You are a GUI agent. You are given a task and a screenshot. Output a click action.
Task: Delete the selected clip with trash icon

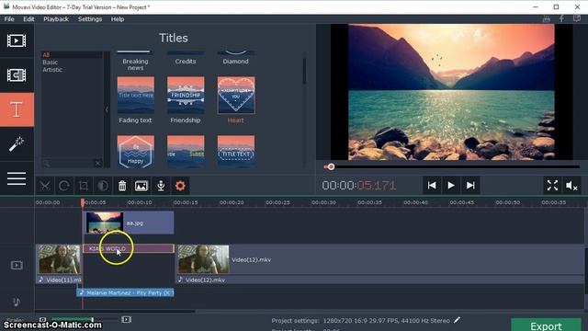[x=122, y=186]
